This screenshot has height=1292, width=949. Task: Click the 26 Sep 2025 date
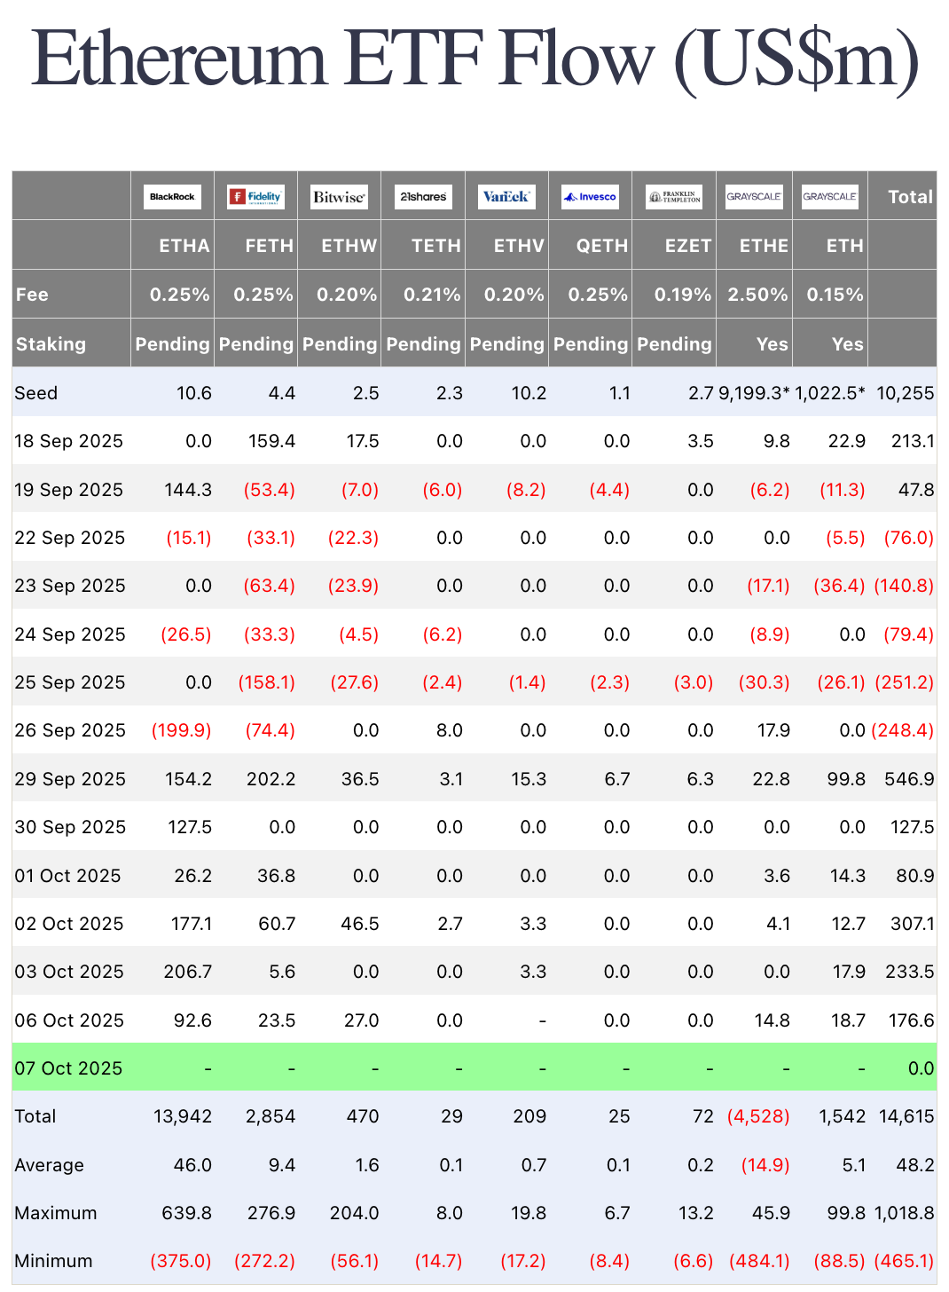coord(70,730)
